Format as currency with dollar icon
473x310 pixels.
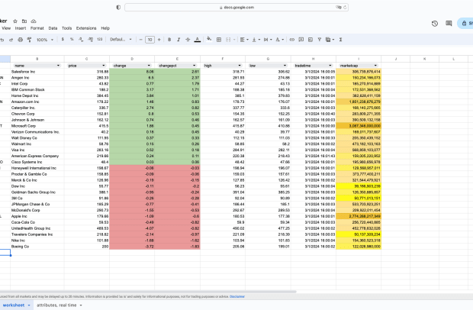point(62,39)
